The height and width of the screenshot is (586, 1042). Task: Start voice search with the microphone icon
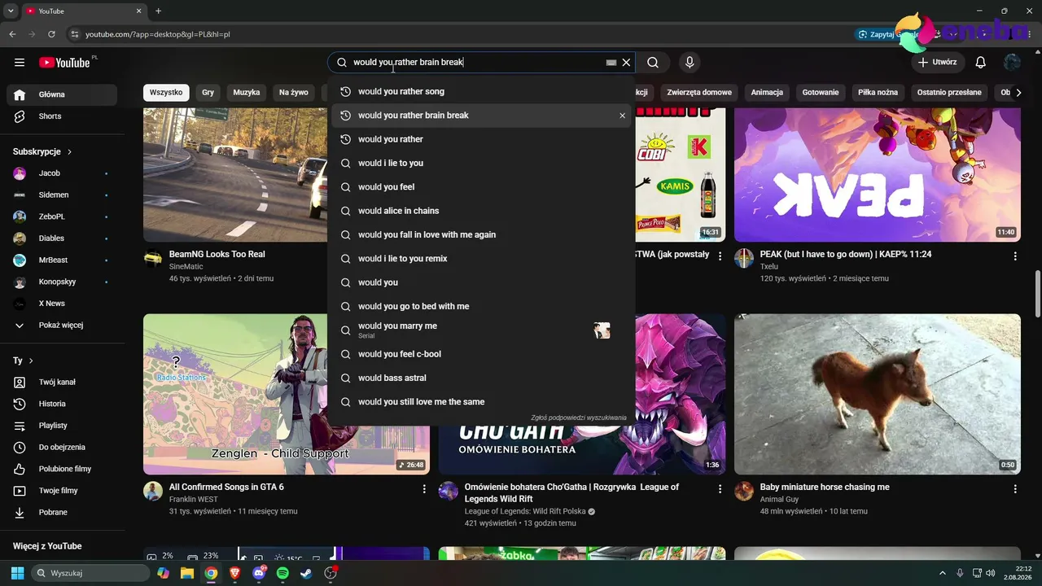click(690, 63)
